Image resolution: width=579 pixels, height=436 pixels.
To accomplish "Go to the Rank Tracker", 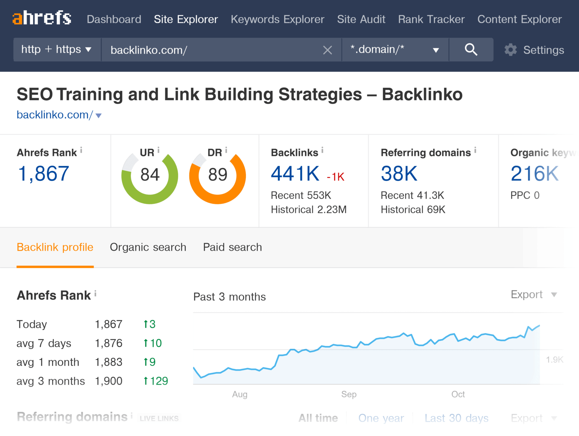I will (431, 19).
